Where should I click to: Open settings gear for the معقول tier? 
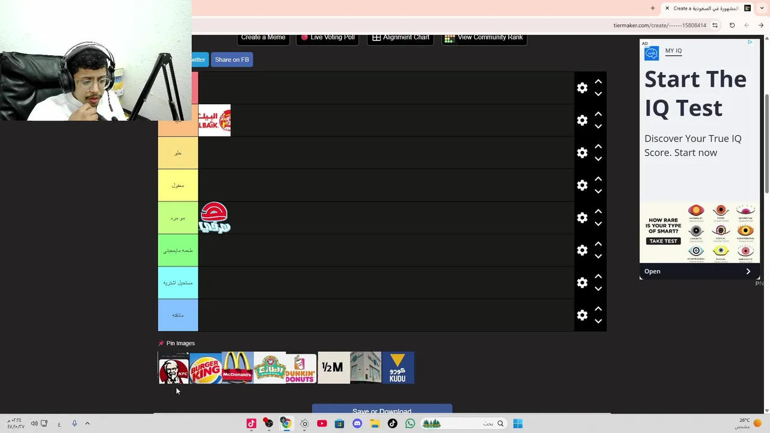click(582, 185)
